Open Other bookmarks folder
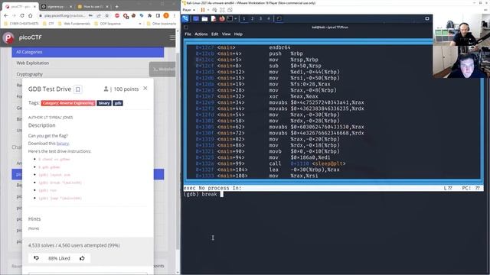This screenshot has width=490, height=275. [162, 24]
